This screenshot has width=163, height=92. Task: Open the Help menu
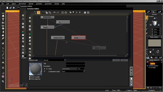point(63,4)
